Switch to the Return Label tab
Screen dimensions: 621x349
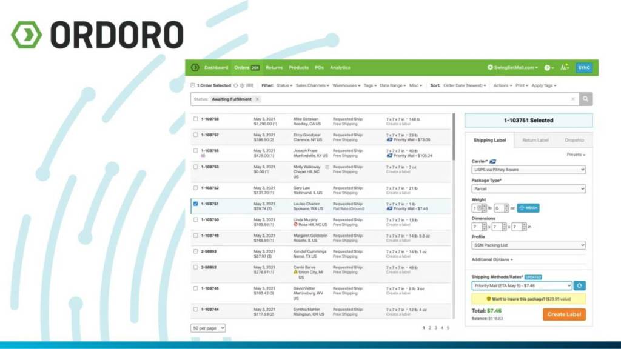click(535, 140)
